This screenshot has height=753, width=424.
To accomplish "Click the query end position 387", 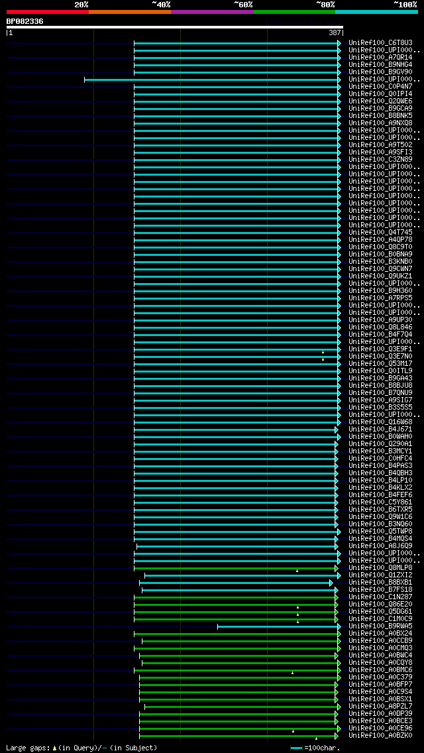I will click(x=334, y=33).
